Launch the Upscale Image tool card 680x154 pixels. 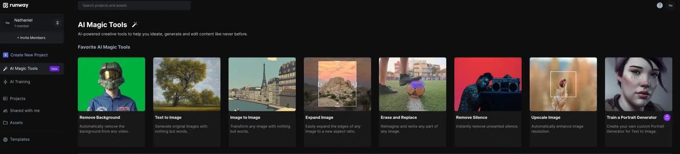563,102
